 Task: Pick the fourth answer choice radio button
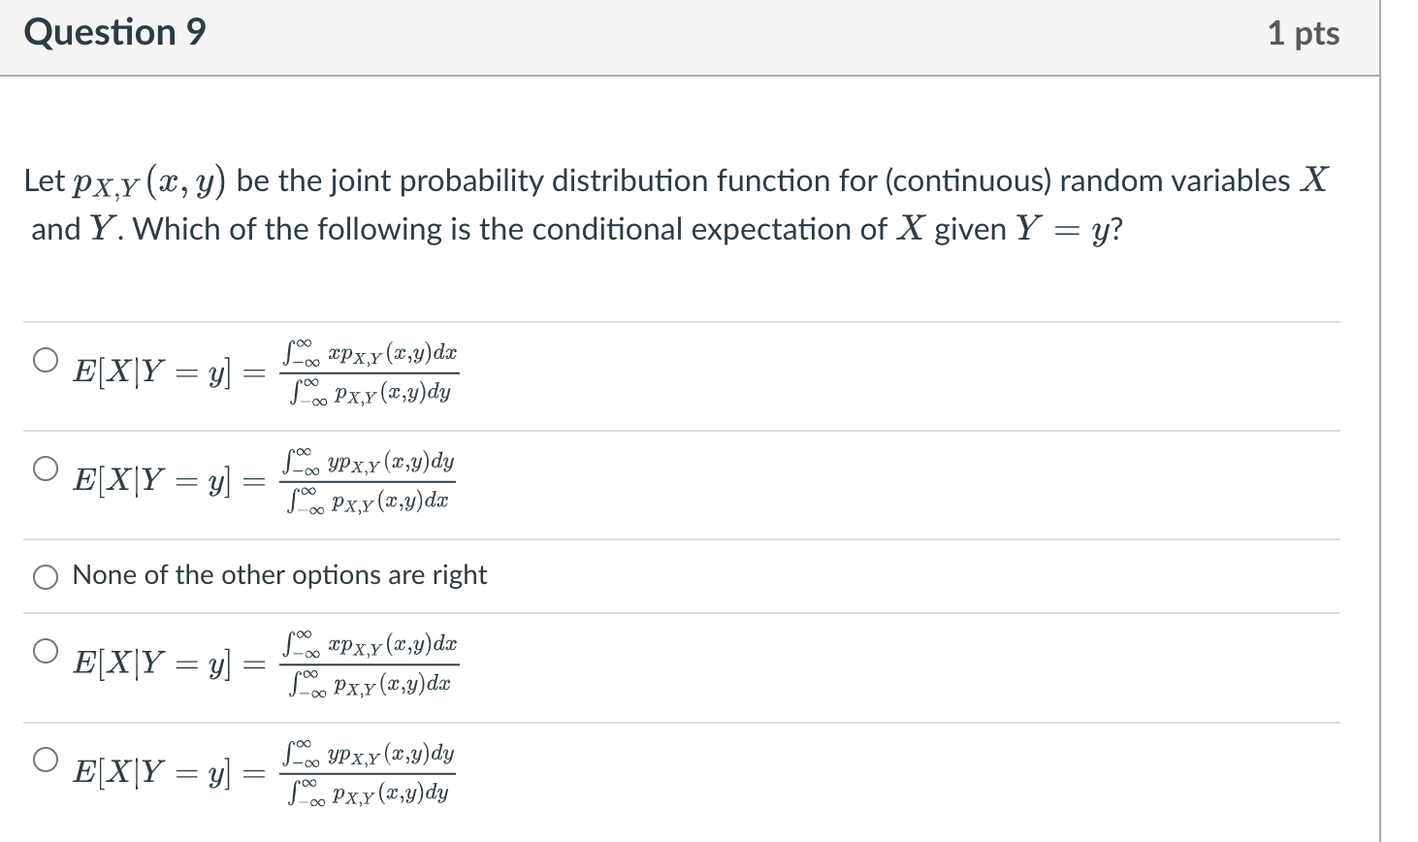click(46, 651)
